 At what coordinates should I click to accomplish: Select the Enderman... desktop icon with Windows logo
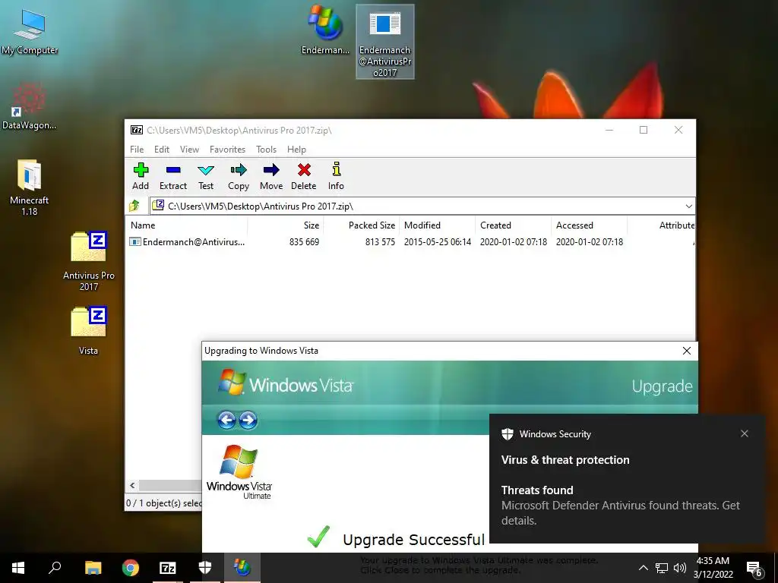[x=325, y=30]
